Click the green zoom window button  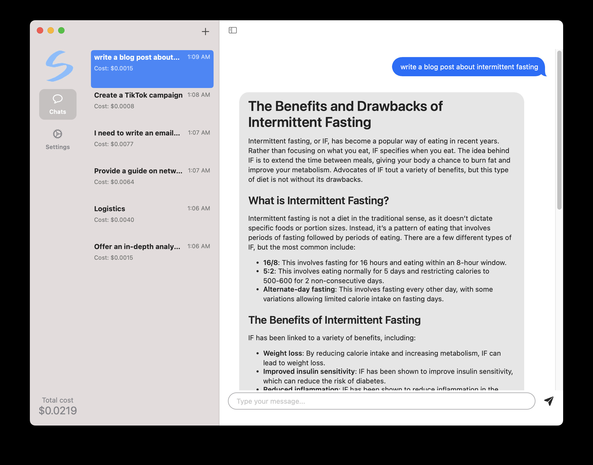pos(61,30)
